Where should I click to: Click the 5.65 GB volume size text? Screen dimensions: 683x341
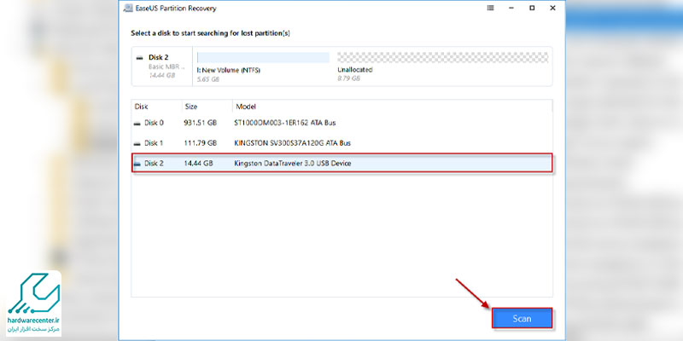click(208, 79)
